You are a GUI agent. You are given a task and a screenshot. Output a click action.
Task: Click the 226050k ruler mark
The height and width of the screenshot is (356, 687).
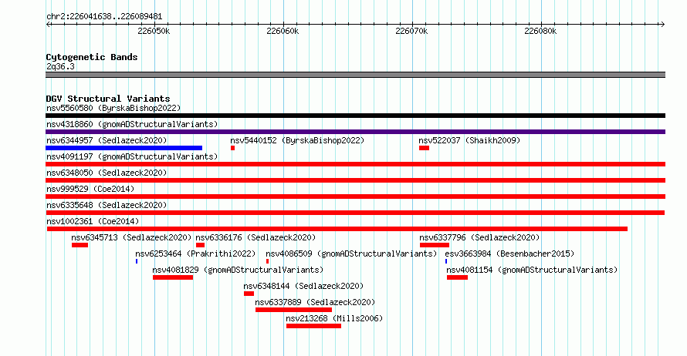click(154, 31)
